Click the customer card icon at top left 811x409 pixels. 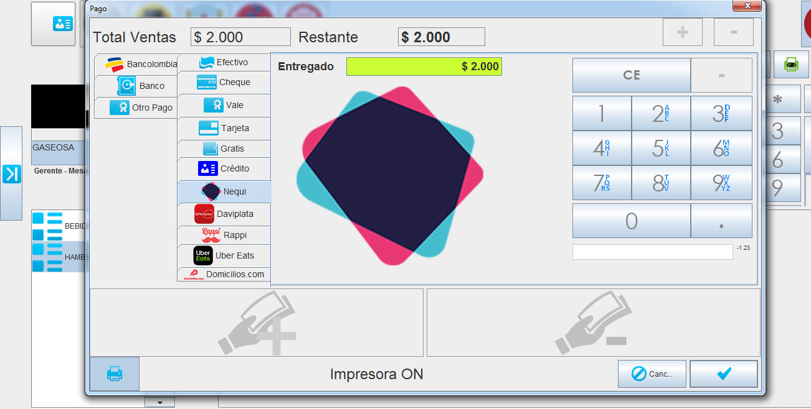62,24
